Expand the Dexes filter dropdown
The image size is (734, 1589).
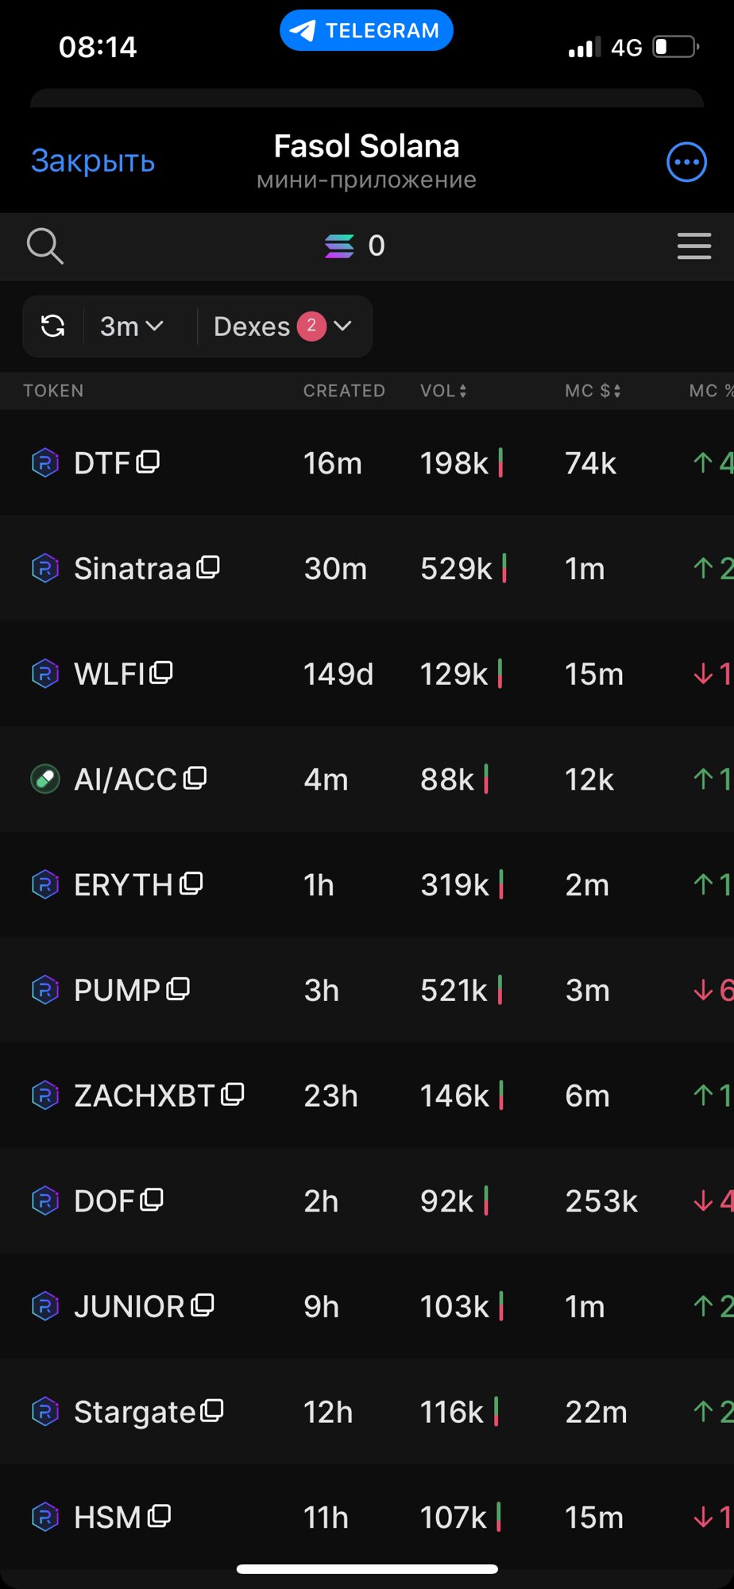(x=282, y=326)
